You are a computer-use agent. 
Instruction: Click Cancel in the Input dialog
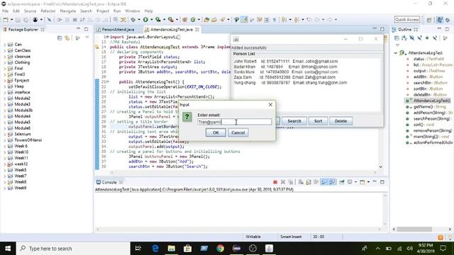pos(238,132)
